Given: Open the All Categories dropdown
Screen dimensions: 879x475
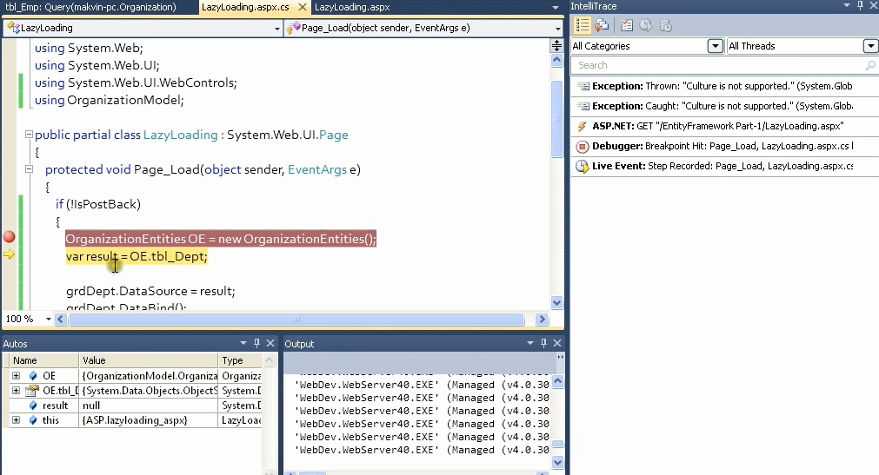Looking at the screenshot, I should pyautogui.click(x=715, y=46).
